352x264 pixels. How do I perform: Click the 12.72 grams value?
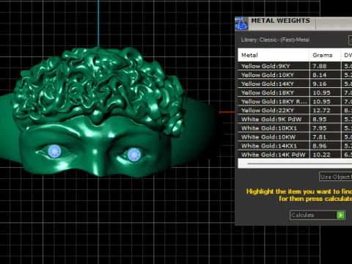pos(321,111)
